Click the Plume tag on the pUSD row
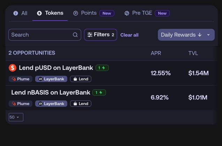The height and width of the screenshot is (146, 222). pos(21,79)
